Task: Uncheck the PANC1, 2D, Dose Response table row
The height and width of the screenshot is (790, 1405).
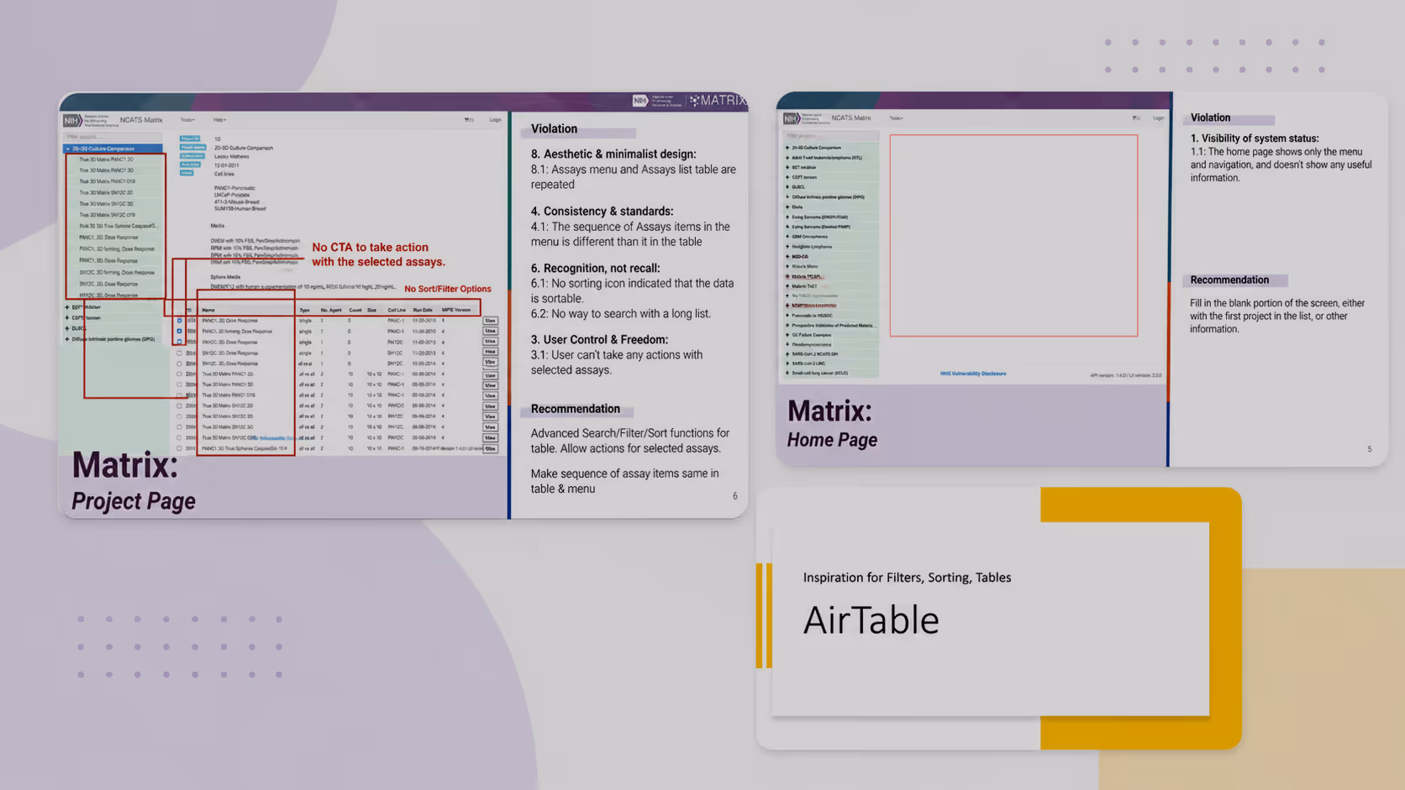Action: click(x=179, y=321)
